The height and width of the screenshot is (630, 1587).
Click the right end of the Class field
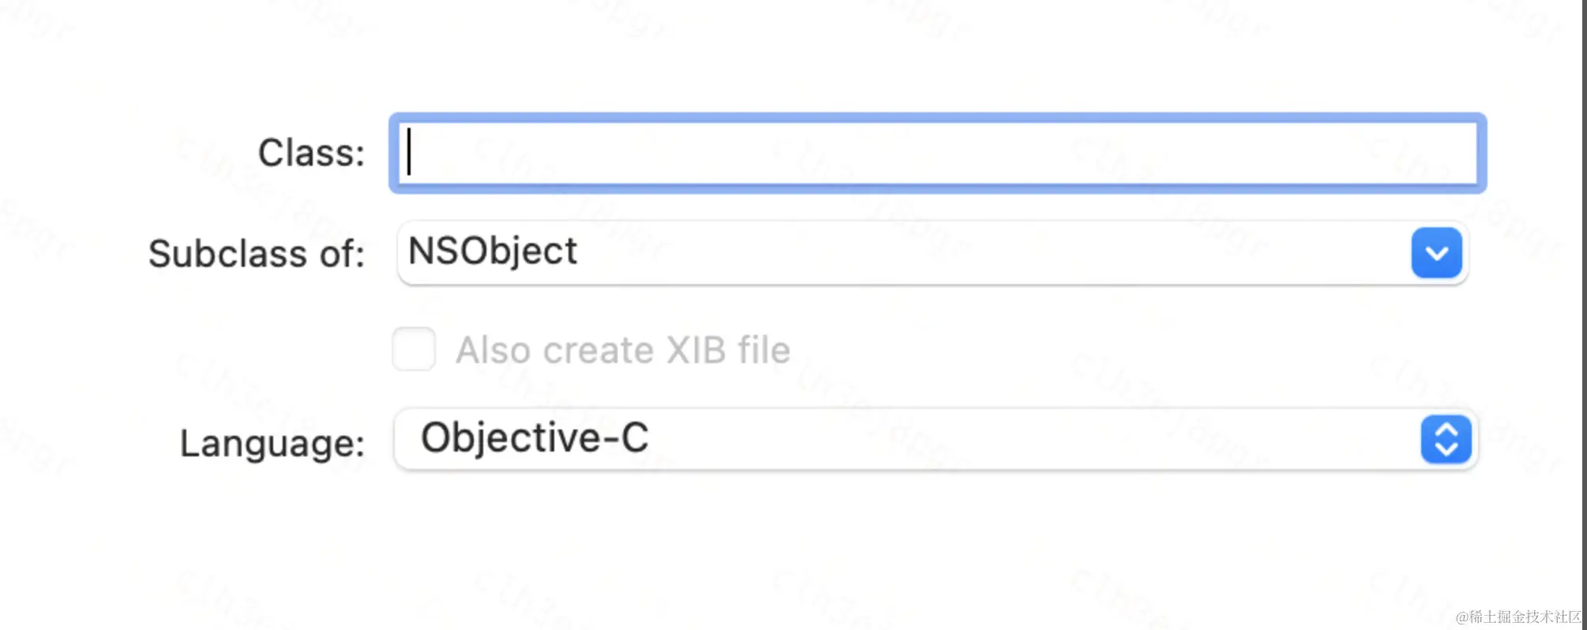(1453, 153)
